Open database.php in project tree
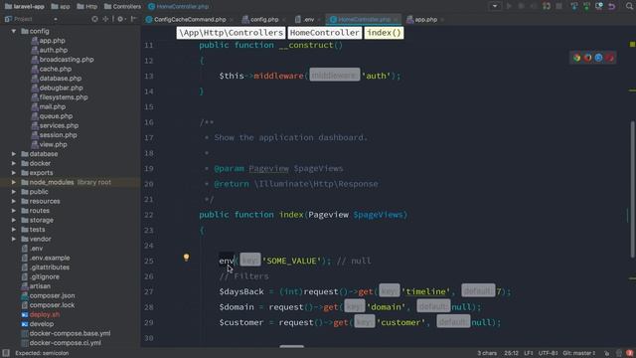The width and height of the screenshot is (636, 358). click(60, 79)
